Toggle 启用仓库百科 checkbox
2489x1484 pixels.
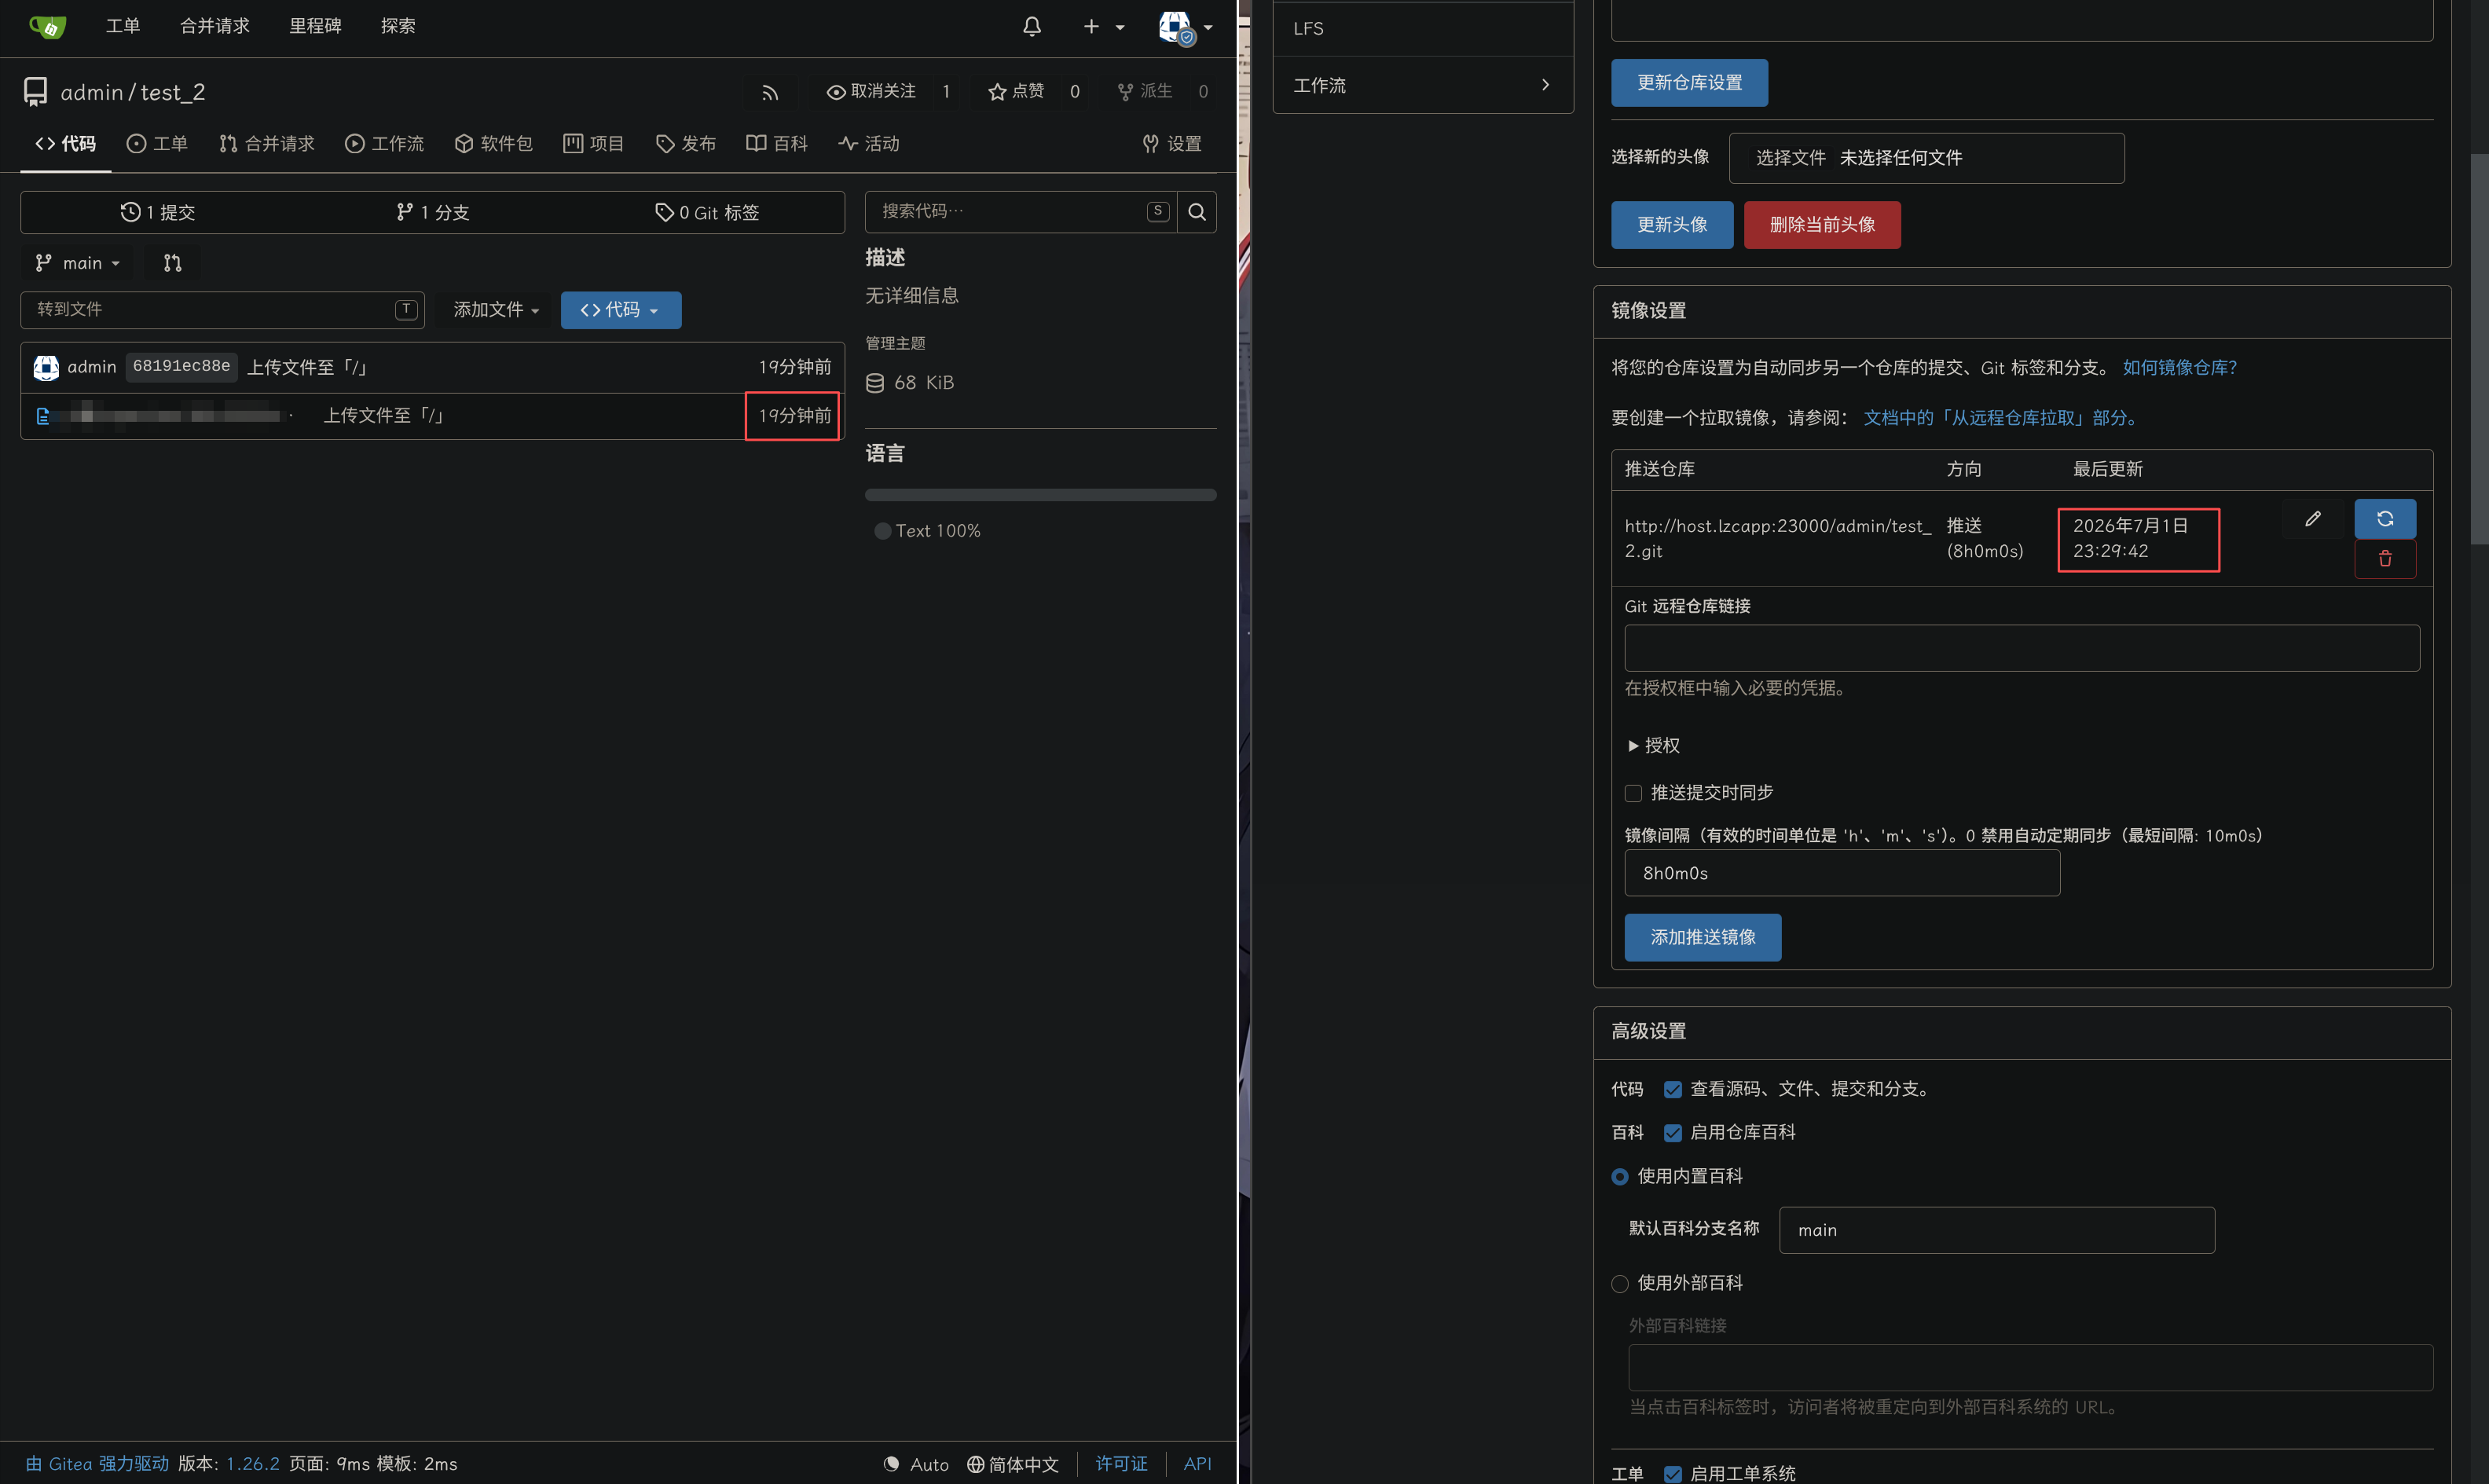pos(1672,1133)
